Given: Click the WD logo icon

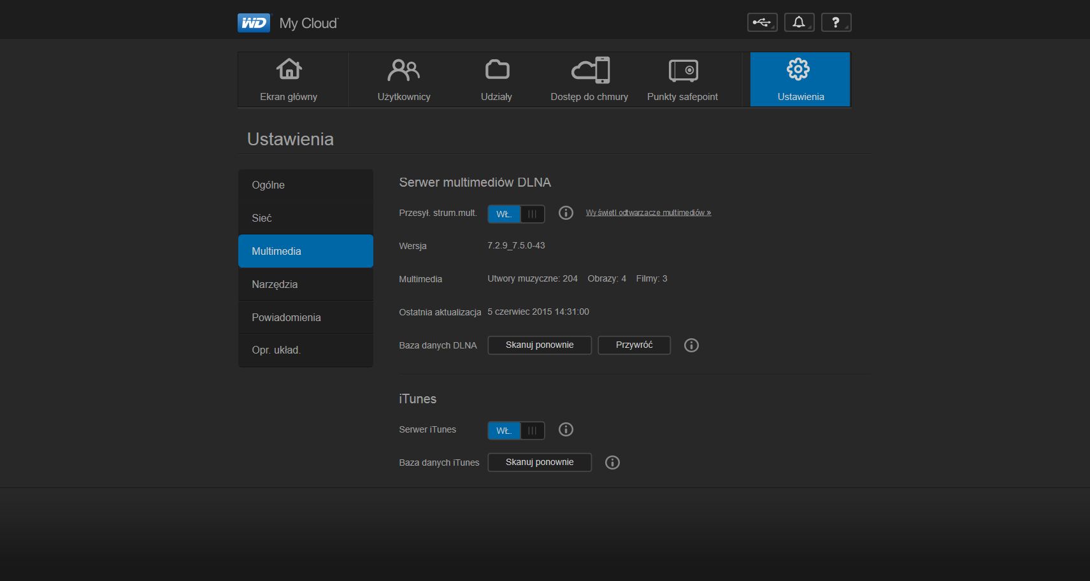Looking at the screenshot, I should (254, 23).
